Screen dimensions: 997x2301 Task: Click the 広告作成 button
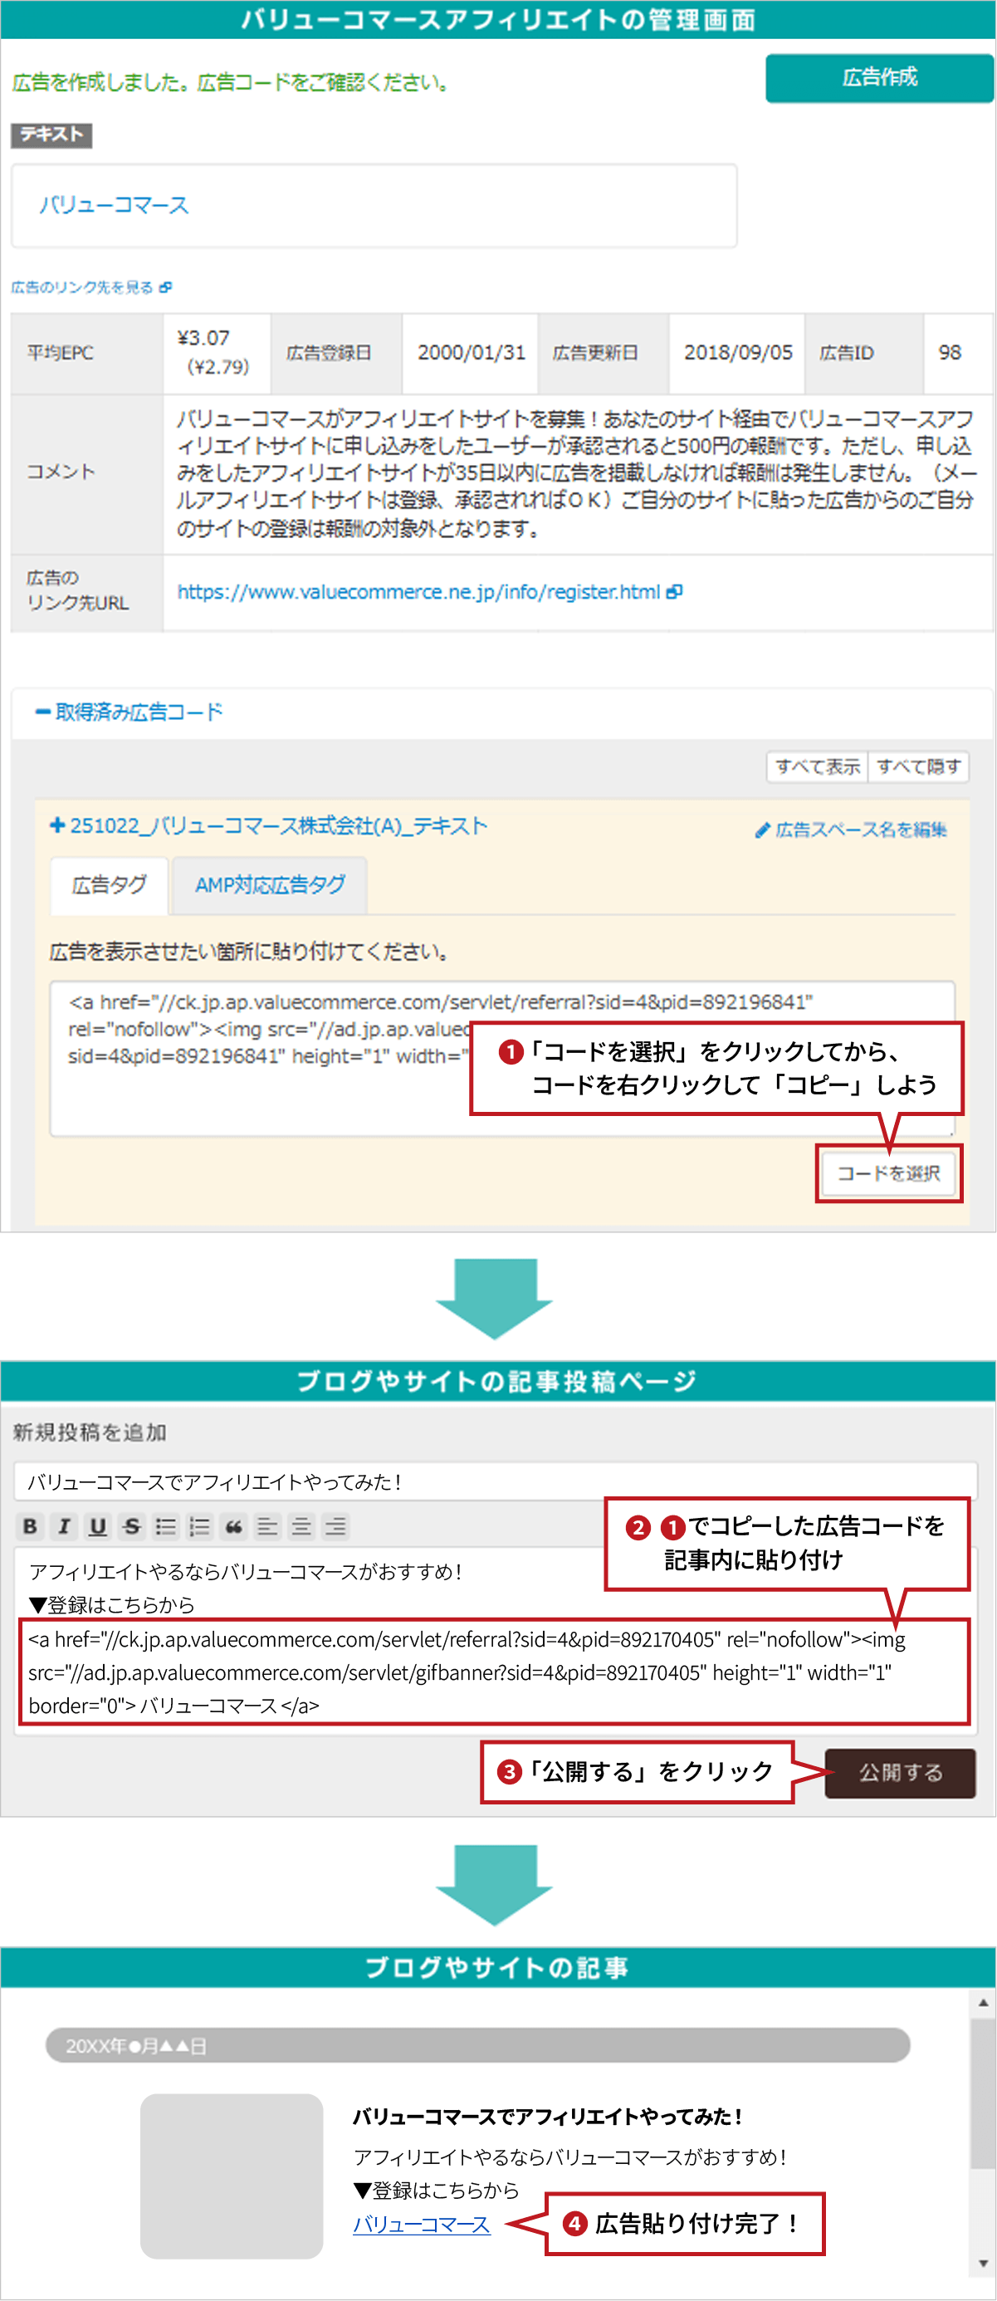[879, 78]
